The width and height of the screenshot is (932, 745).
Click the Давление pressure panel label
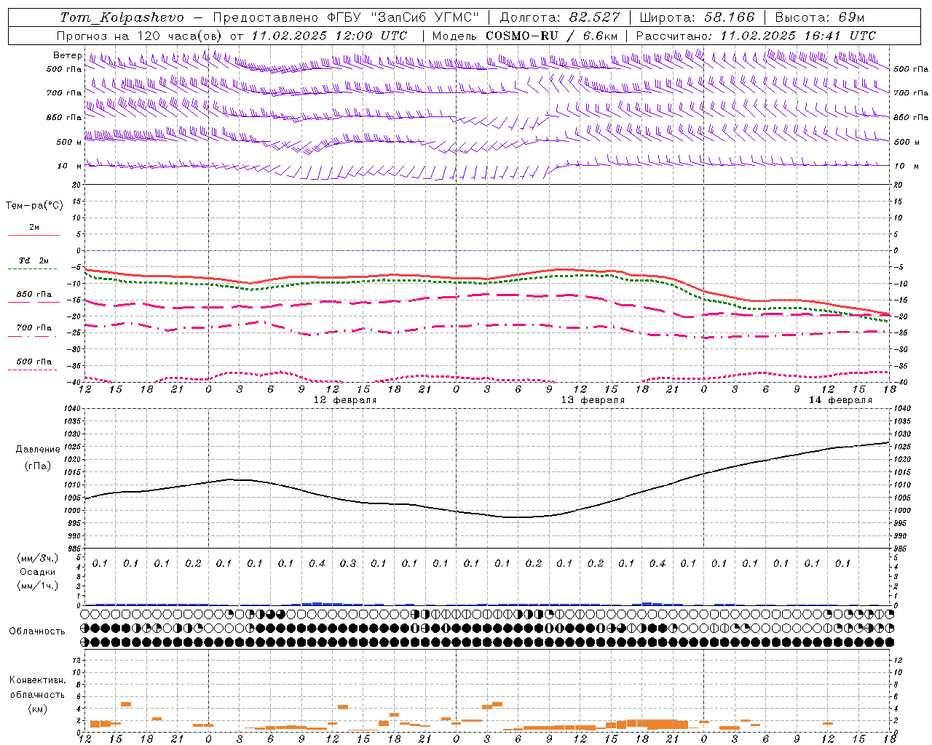(38, 449)
